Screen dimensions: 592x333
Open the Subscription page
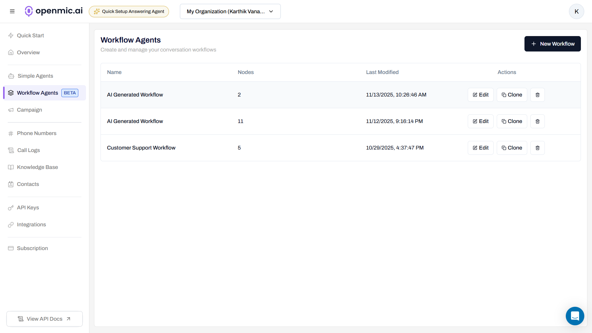click(x=32, y=248)
